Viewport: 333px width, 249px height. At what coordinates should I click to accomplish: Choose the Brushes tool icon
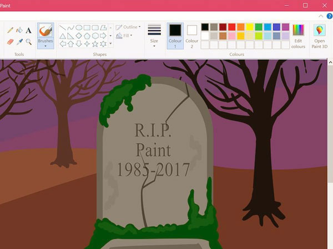point(46,30)
